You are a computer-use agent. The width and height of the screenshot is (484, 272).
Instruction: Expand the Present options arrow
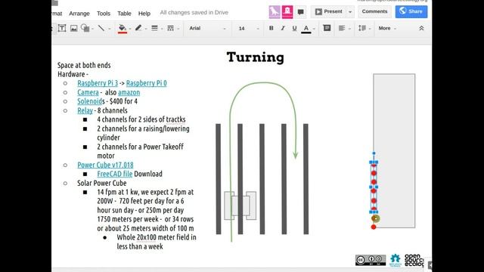350,12
